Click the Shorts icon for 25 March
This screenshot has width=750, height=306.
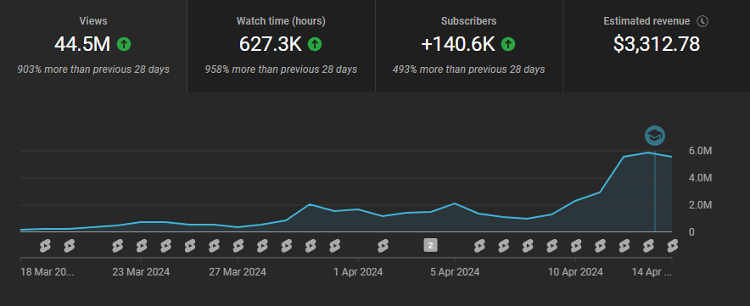click(190, 246)
